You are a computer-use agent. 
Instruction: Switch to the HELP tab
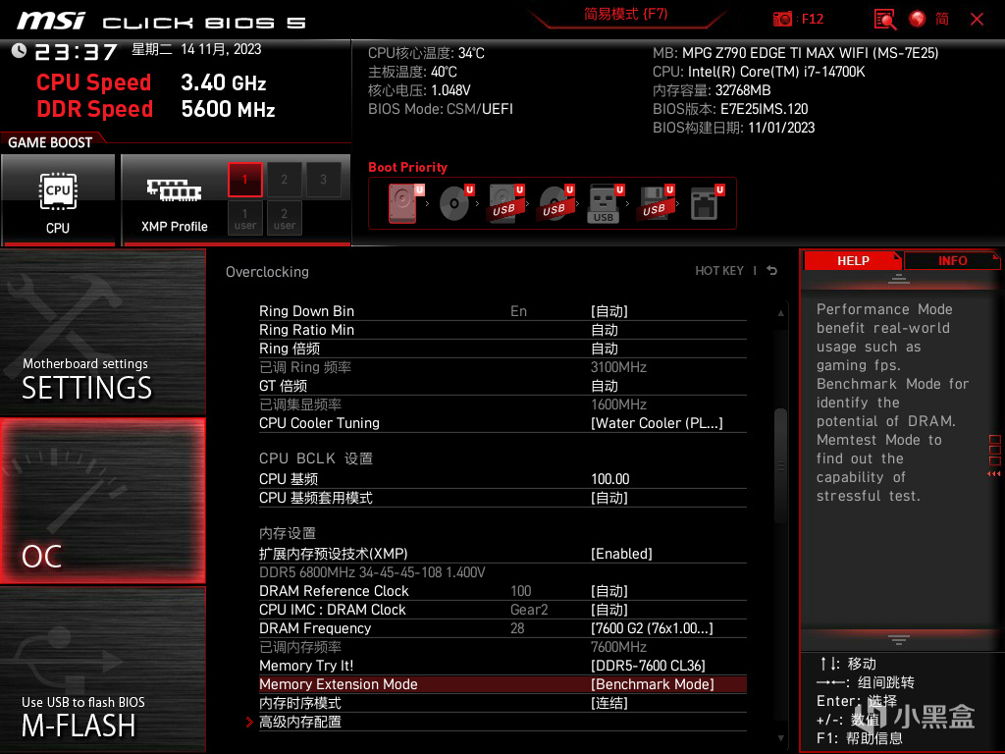pos(853,261)
